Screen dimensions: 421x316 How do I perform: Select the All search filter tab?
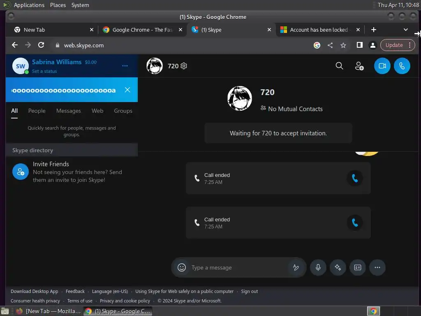(x=14, y=111)
